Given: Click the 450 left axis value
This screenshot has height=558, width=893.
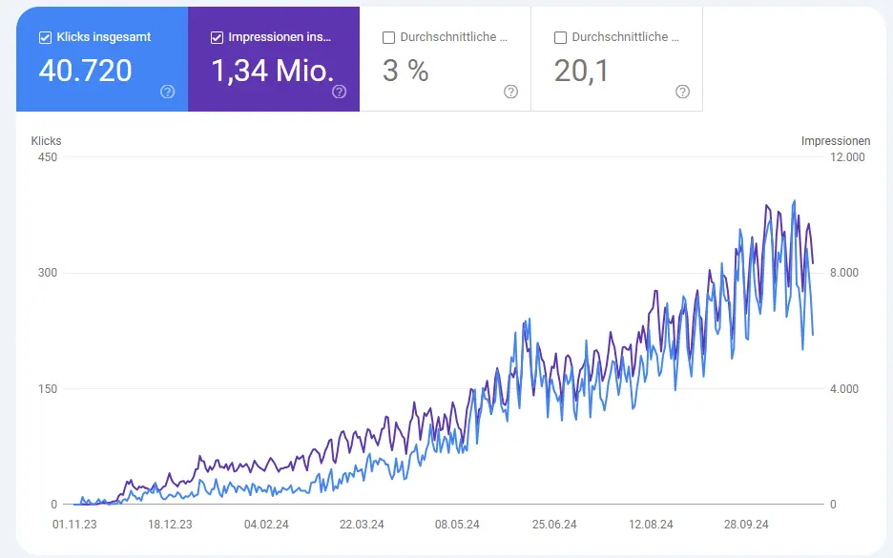Looking at the screenshot, I should tap(48, 157).
